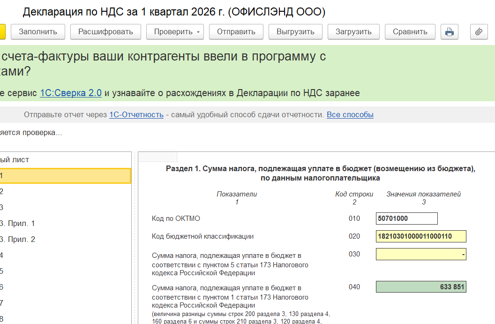The width and height of the screenshot is (495, 324).
Task: Click the Сравнить button
Action: tap(410, 32)
